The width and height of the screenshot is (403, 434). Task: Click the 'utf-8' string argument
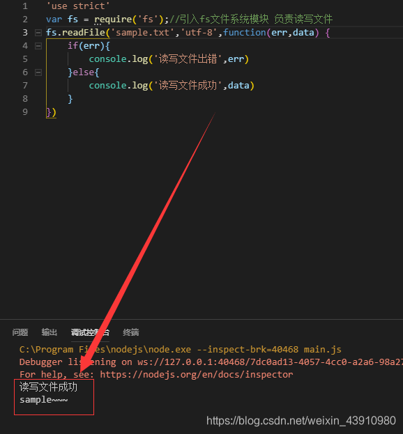click(199, 33)
